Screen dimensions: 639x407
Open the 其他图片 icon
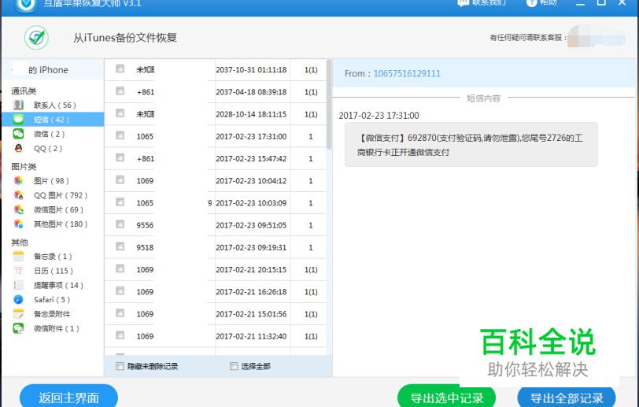tap(18, 224)
